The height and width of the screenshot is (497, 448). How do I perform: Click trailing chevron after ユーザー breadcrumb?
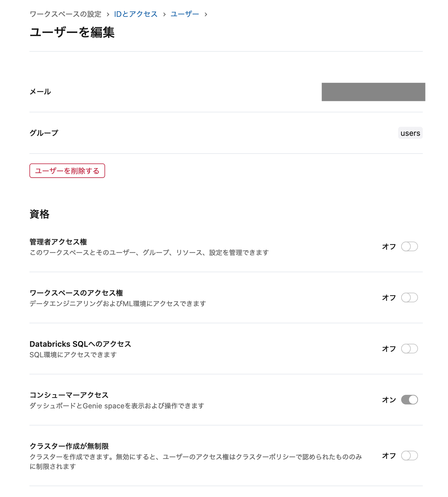[206, 14]
